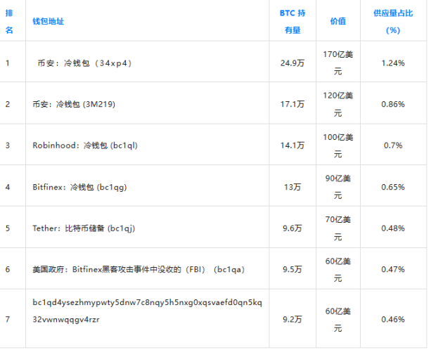The height and width of the screenshot is (350, 429).
Task: Select the 币安 冷钱包 (34xp4) wallet cell
Action: pyautogui.click(x=84, y=63)
